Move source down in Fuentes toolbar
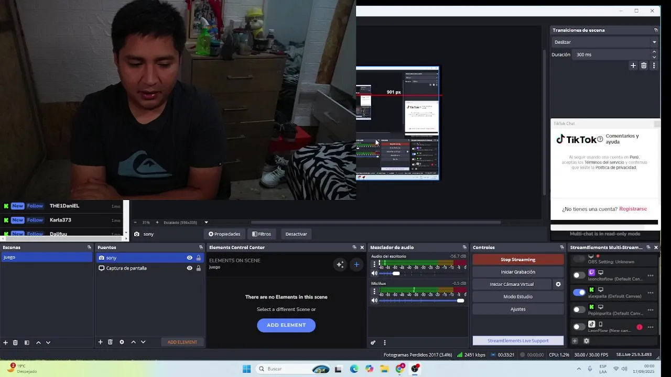Image resolution: width=671 pixels, height=377 pixels. click(143, 342)
